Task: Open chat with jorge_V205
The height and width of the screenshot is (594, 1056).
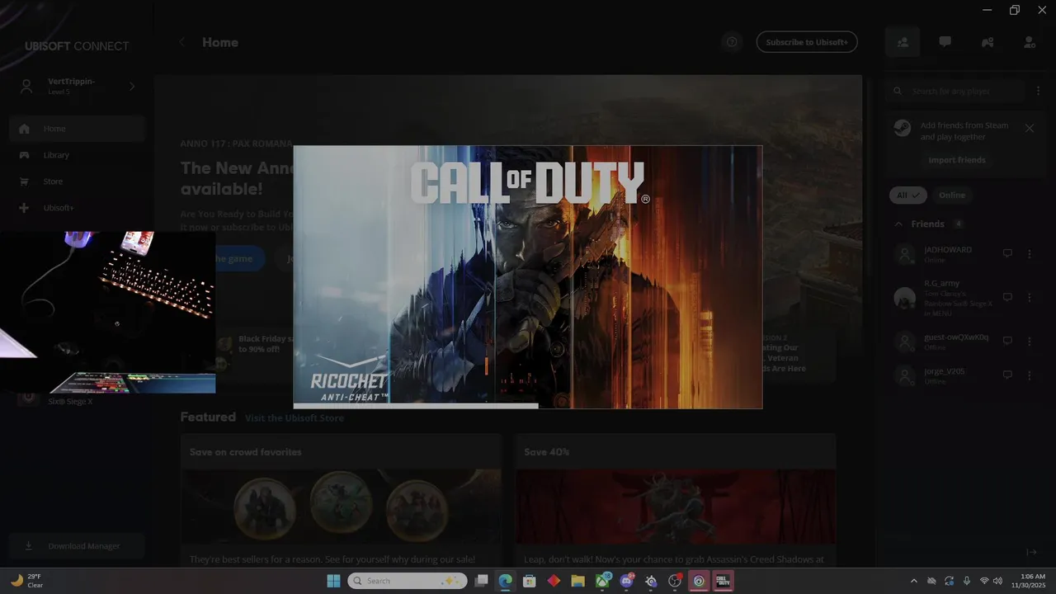Action: (1007, 375)
